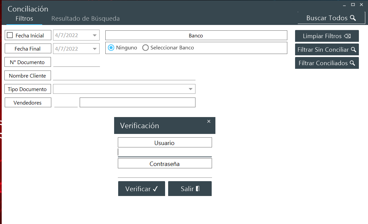The width and height of the screenshot is (368, 224).
Task: Open the Fecha Inicial date dropdown
Action: pyautogui.click(x=95, y=35)
